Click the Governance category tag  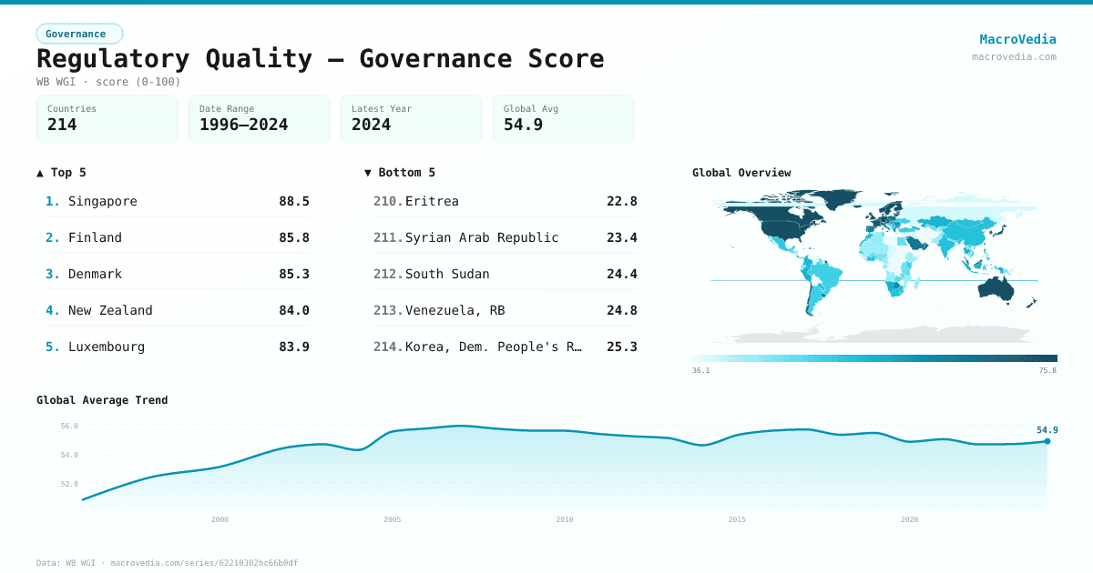tap(79, 34)
